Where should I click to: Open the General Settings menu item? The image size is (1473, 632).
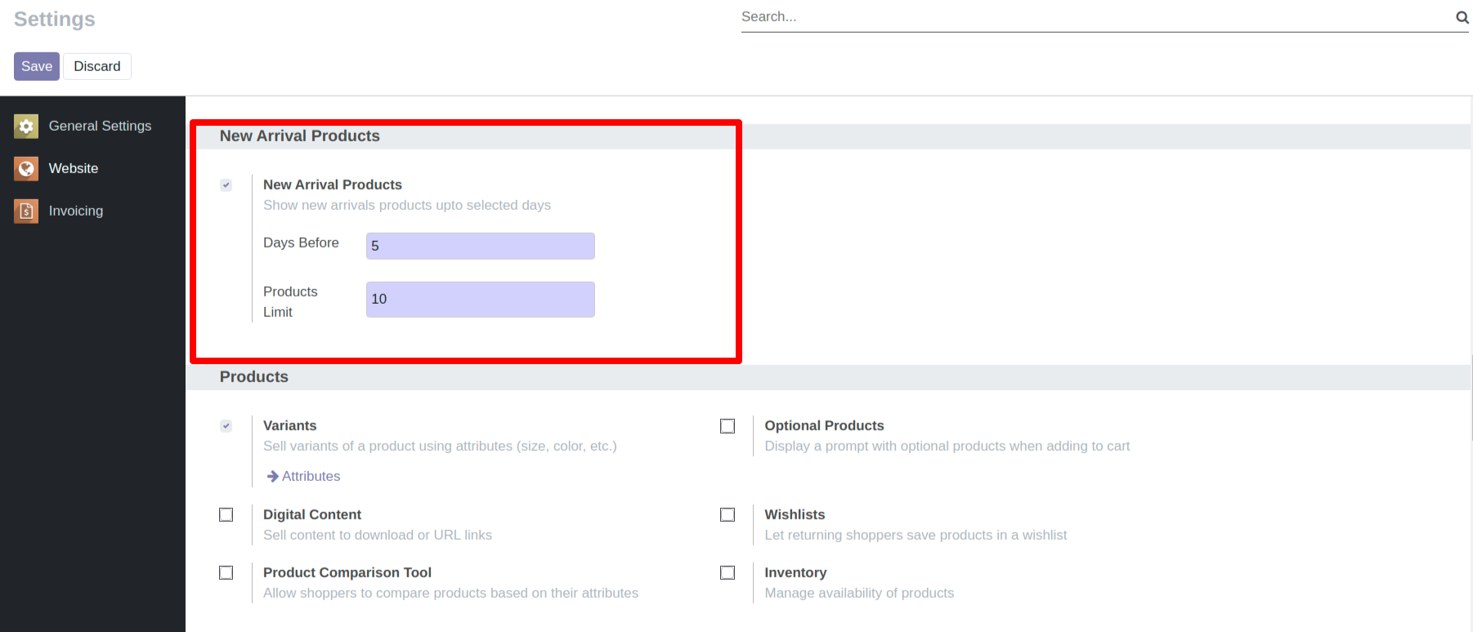click(100, 126)
